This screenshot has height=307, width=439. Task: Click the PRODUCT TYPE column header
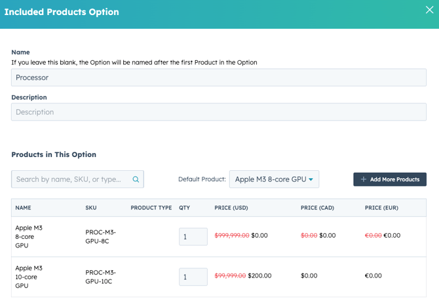(151, 208)
